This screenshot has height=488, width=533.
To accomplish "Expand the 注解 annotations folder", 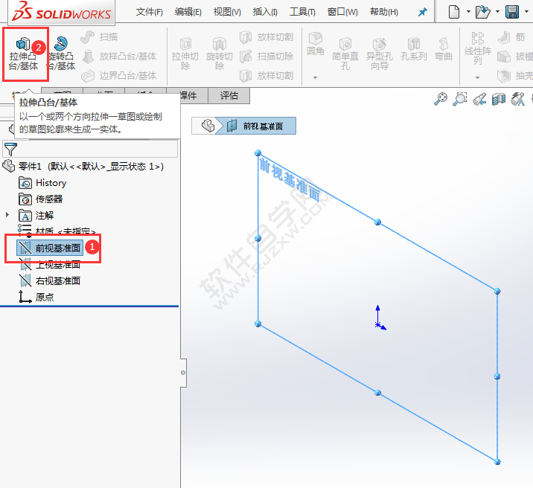I will (x=7, y=215).
